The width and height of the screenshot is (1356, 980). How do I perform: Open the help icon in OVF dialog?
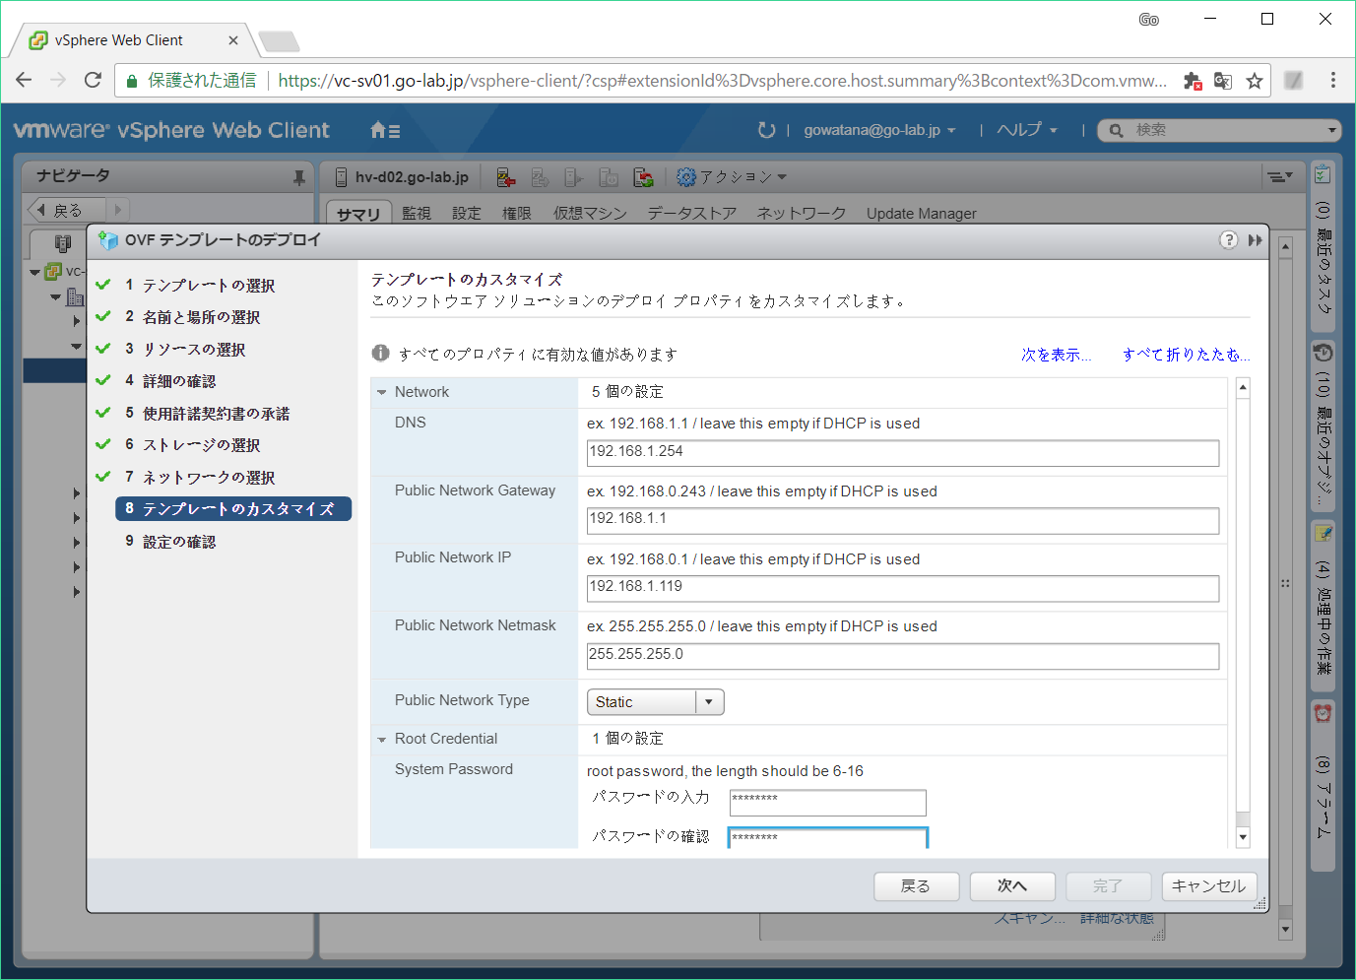tap(1228, 240)
